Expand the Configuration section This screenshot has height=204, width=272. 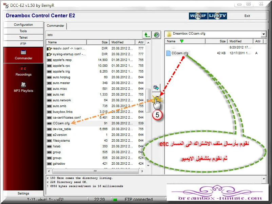point(23,25)
